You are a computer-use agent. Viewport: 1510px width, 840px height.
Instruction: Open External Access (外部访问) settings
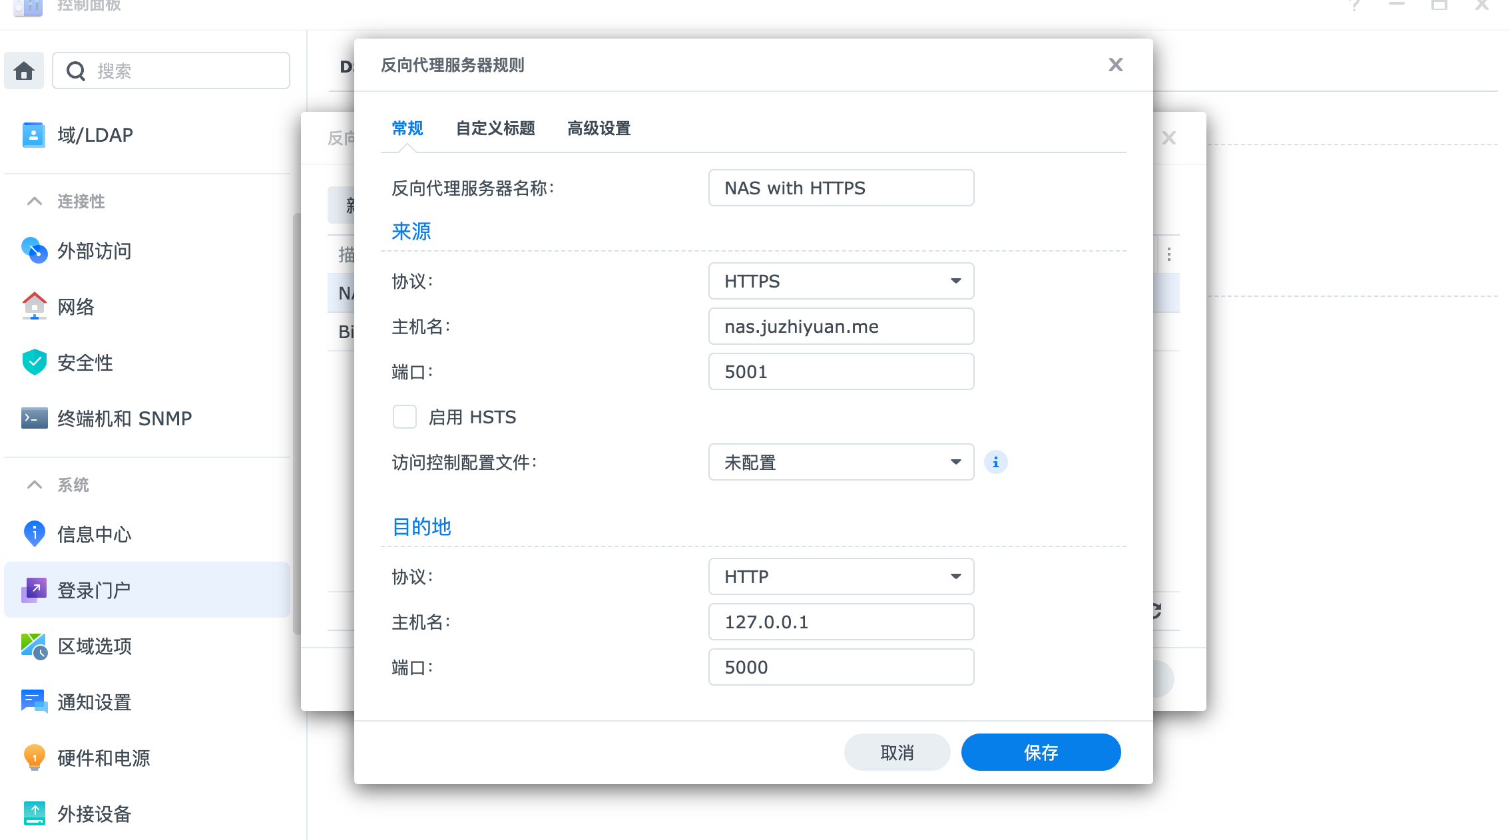(94, 251)
